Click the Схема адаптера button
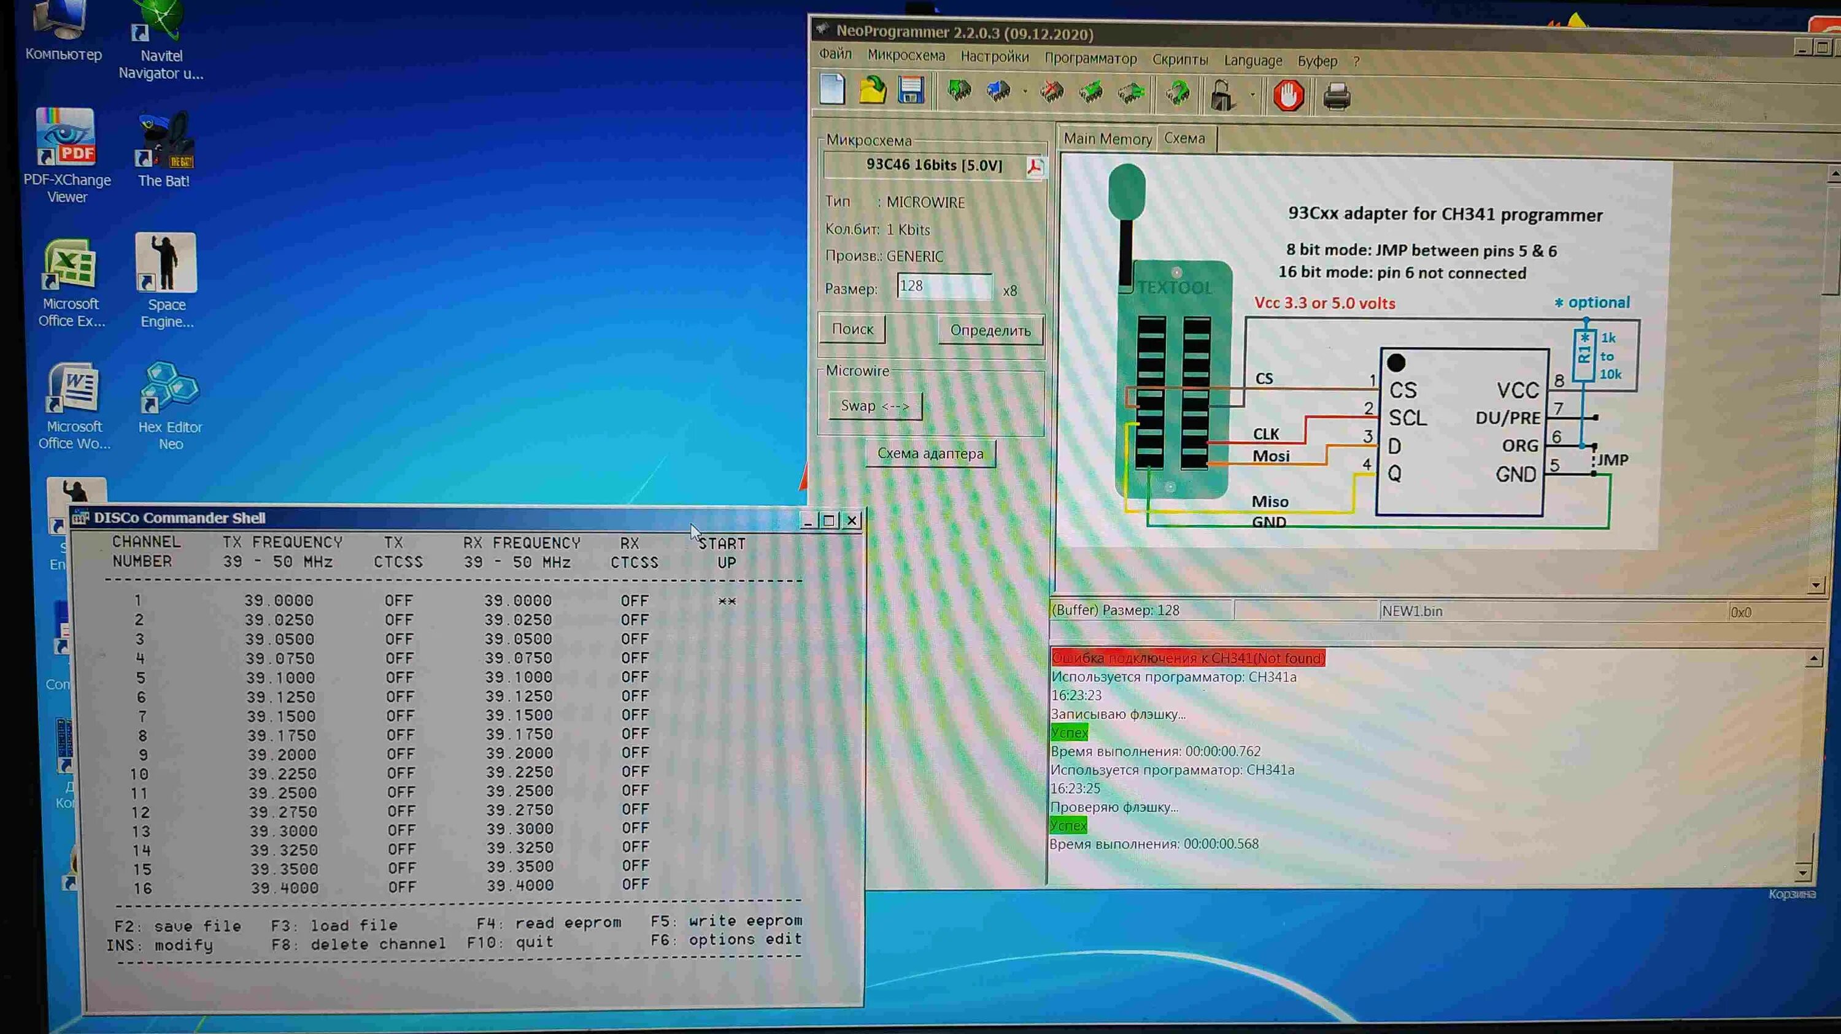Image resolution: width=1841 pixels, height=1034 pixels. tap(930, 453)
